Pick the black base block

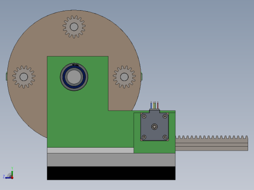[x=111, y=173]
